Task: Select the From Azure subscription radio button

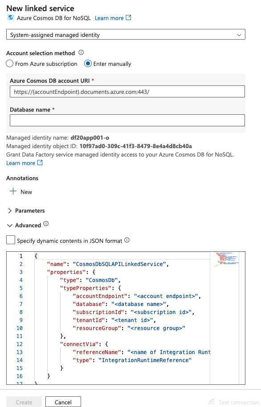Action: [9, 64]
